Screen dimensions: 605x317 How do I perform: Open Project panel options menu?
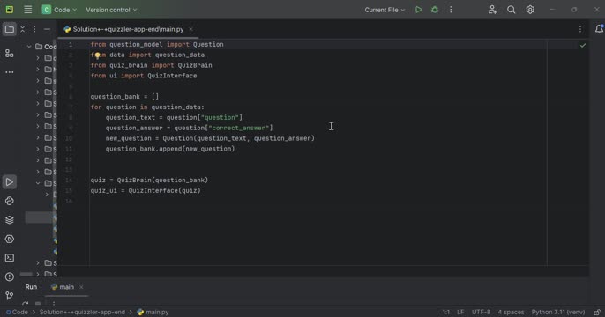click(34, 29)
